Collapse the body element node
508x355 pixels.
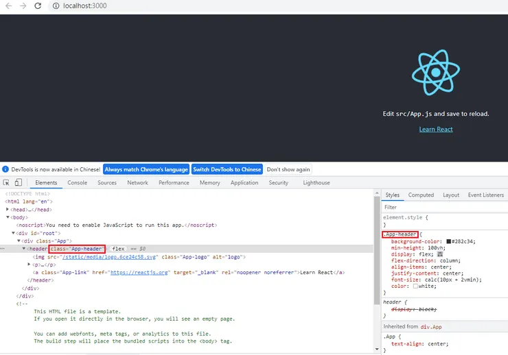pyautogui.click(x=8, y=217)
